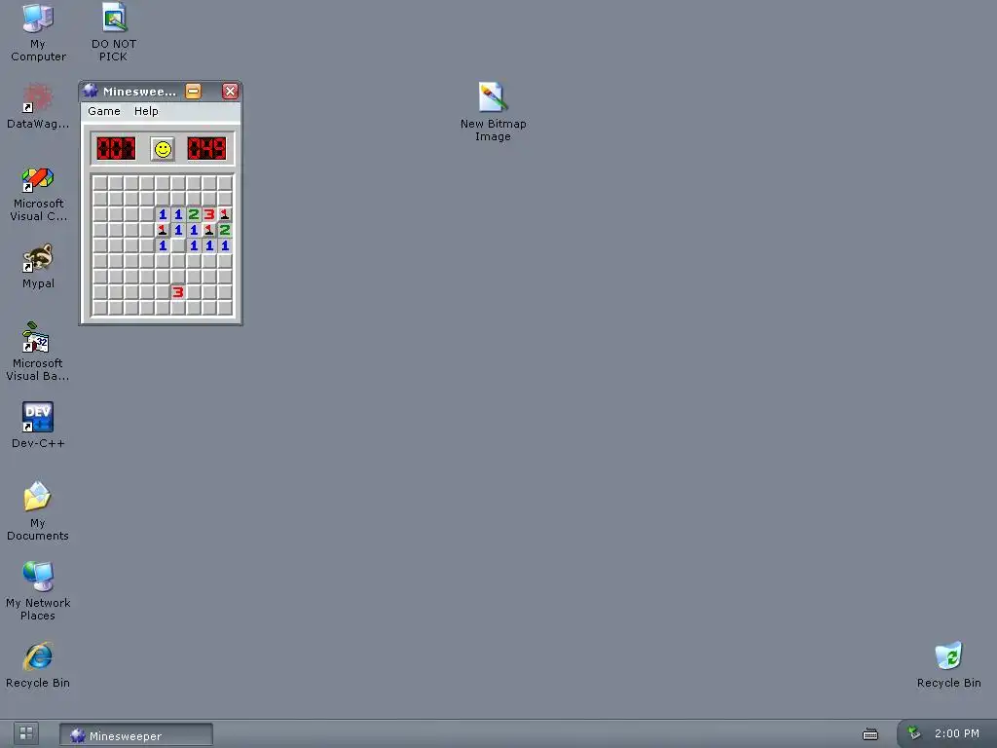This screenshot has height=748, width=997.
Task: Select the Microsoft Visual Ba... shortcut
Action: pos(38,352)
